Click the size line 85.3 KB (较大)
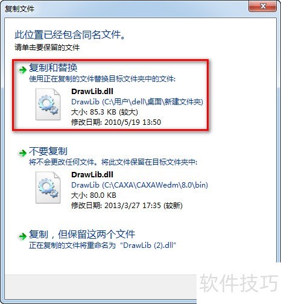Image resolution: width=281 pixels, height=304 pixels. (104, 112)
